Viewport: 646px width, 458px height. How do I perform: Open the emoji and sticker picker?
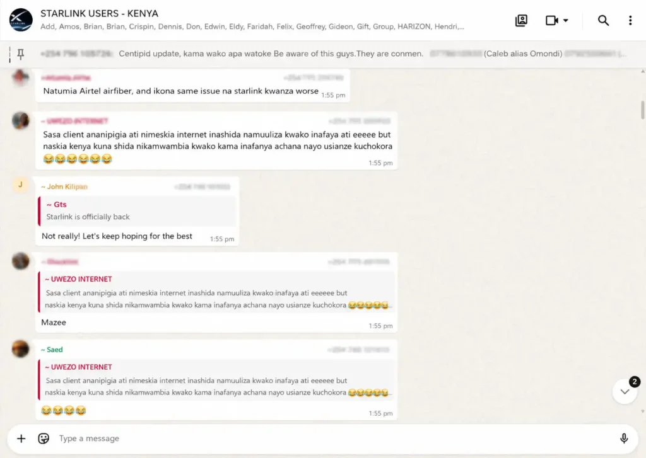[44, 438]
